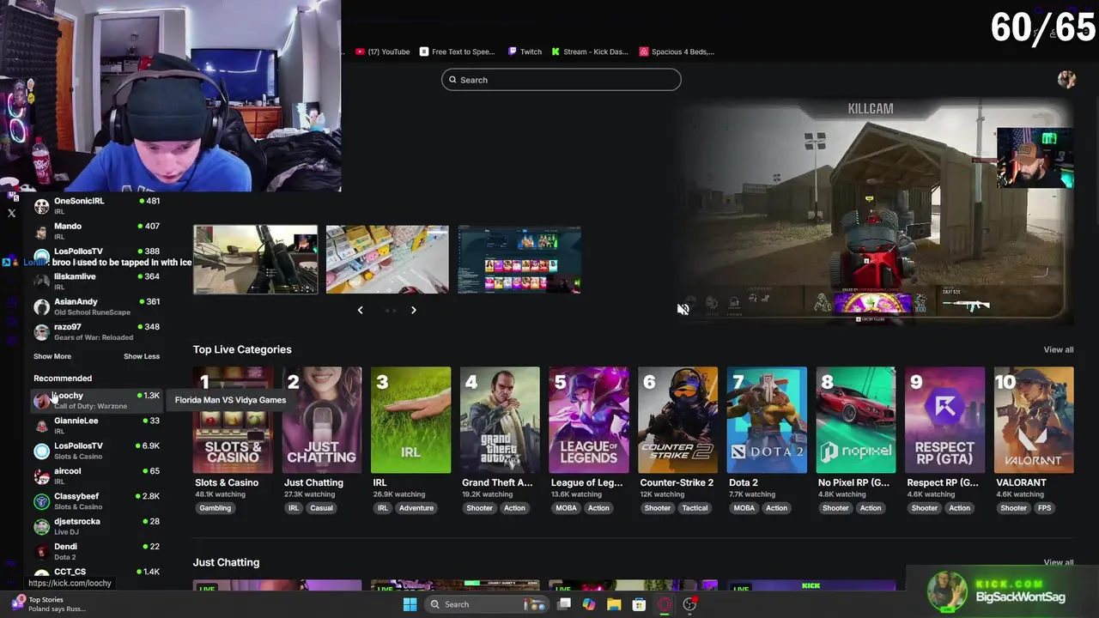Switch to Opera GX on the taskbar
The height and width of the screenshot is (618, 1099).
point(665,604)
